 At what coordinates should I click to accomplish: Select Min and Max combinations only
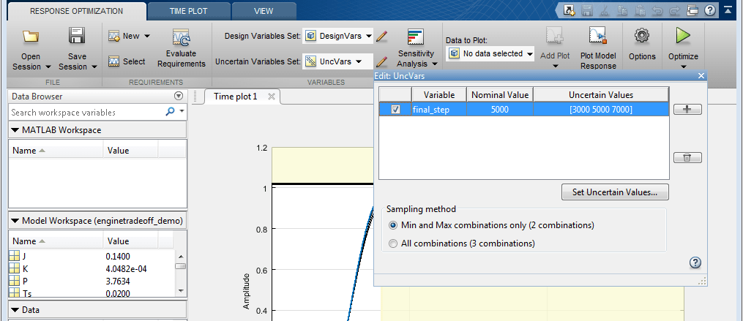395,225
